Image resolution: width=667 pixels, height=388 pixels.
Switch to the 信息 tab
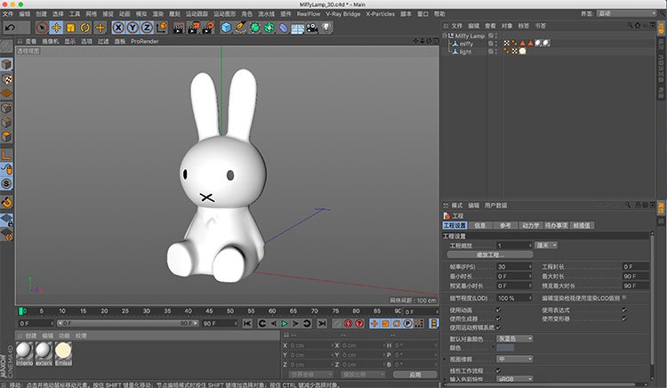(x=480, y=225)
